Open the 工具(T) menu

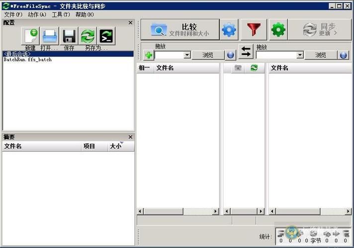click(61, 15)
